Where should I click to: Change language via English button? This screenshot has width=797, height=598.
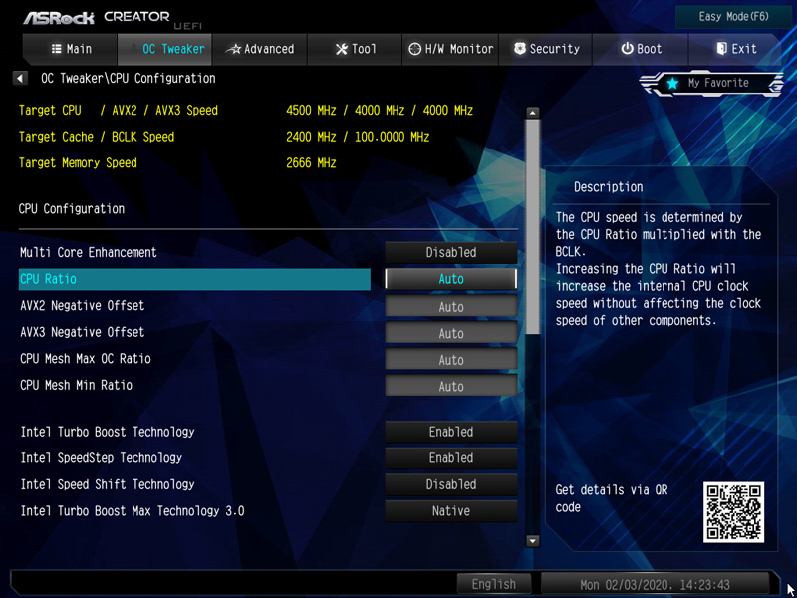pos(493,584)
